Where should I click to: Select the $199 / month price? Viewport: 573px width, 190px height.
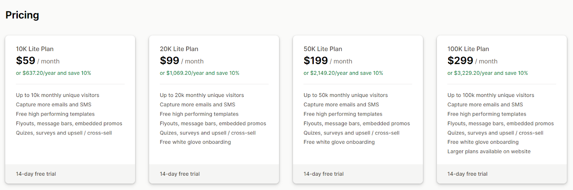pyautogui.click(x=328, y=61)
